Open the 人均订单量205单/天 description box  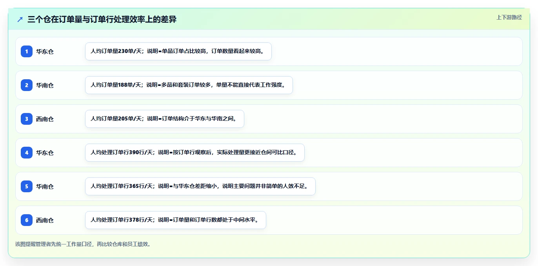pyautogui.click(x=165, y=119)
